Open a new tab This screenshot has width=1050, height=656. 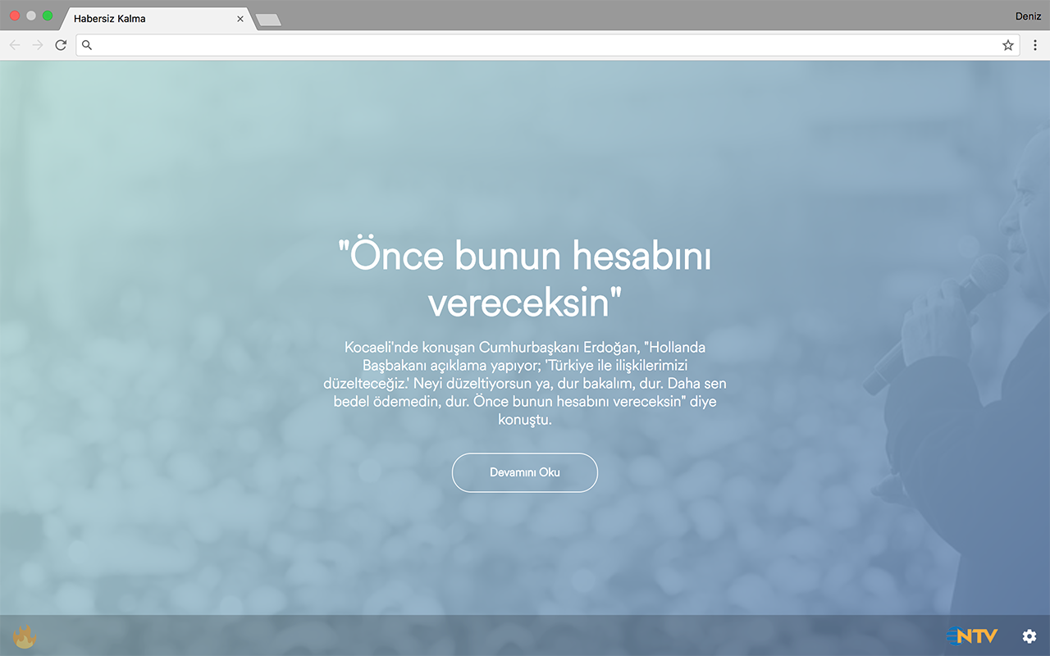(x=268, y=20)
